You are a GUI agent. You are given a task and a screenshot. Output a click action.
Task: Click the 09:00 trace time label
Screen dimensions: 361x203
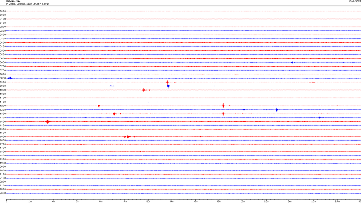click(3, 82)
